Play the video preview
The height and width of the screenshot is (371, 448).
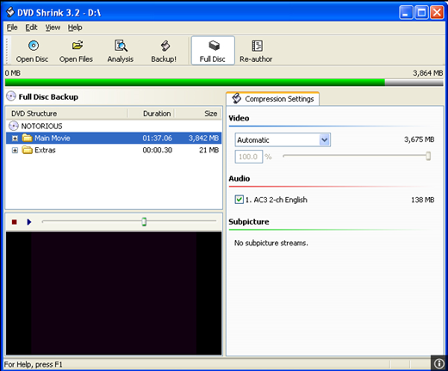point(28,222)
